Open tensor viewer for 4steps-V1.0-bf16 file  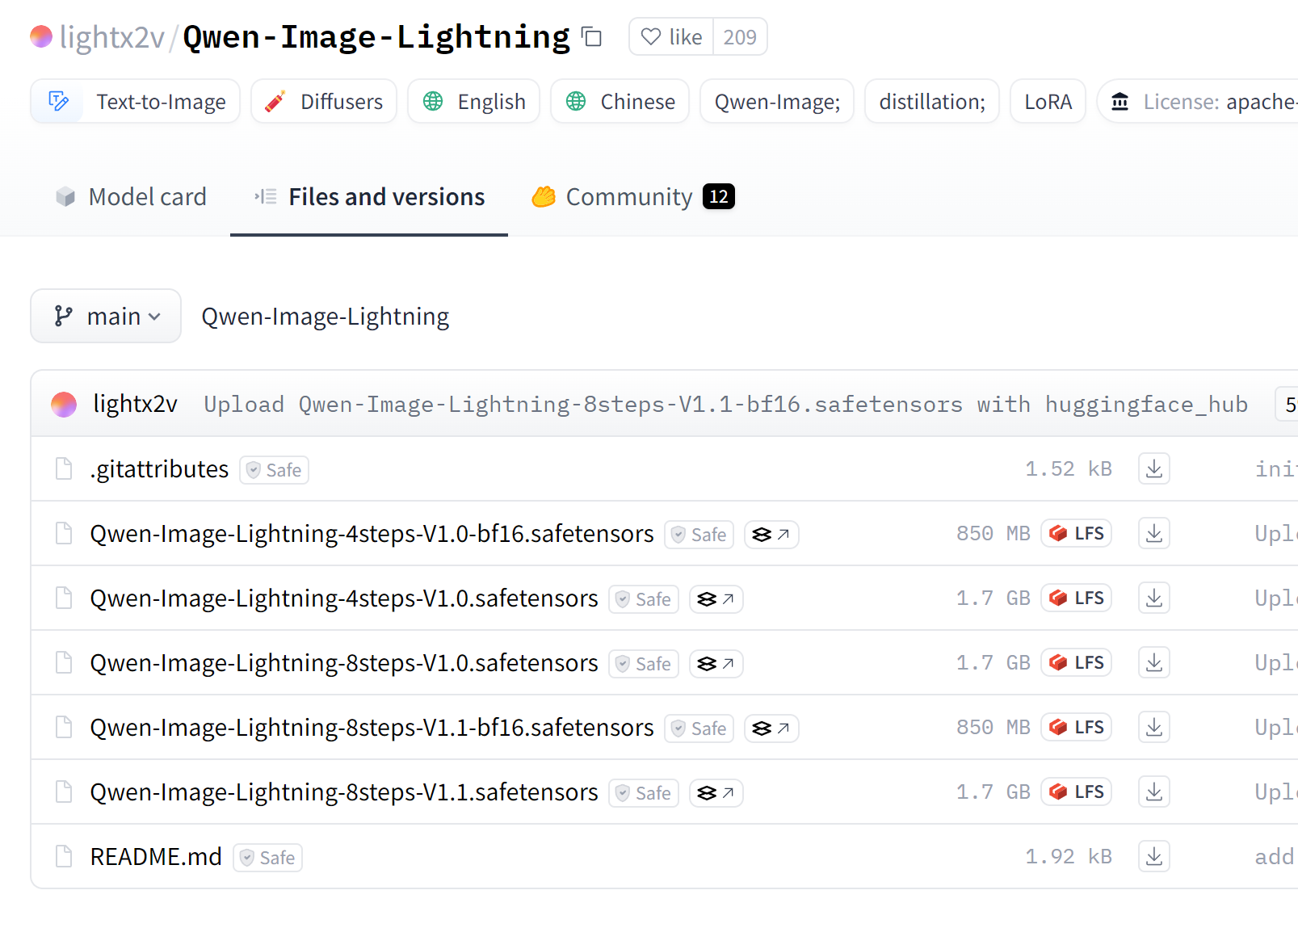pos(771,535)
